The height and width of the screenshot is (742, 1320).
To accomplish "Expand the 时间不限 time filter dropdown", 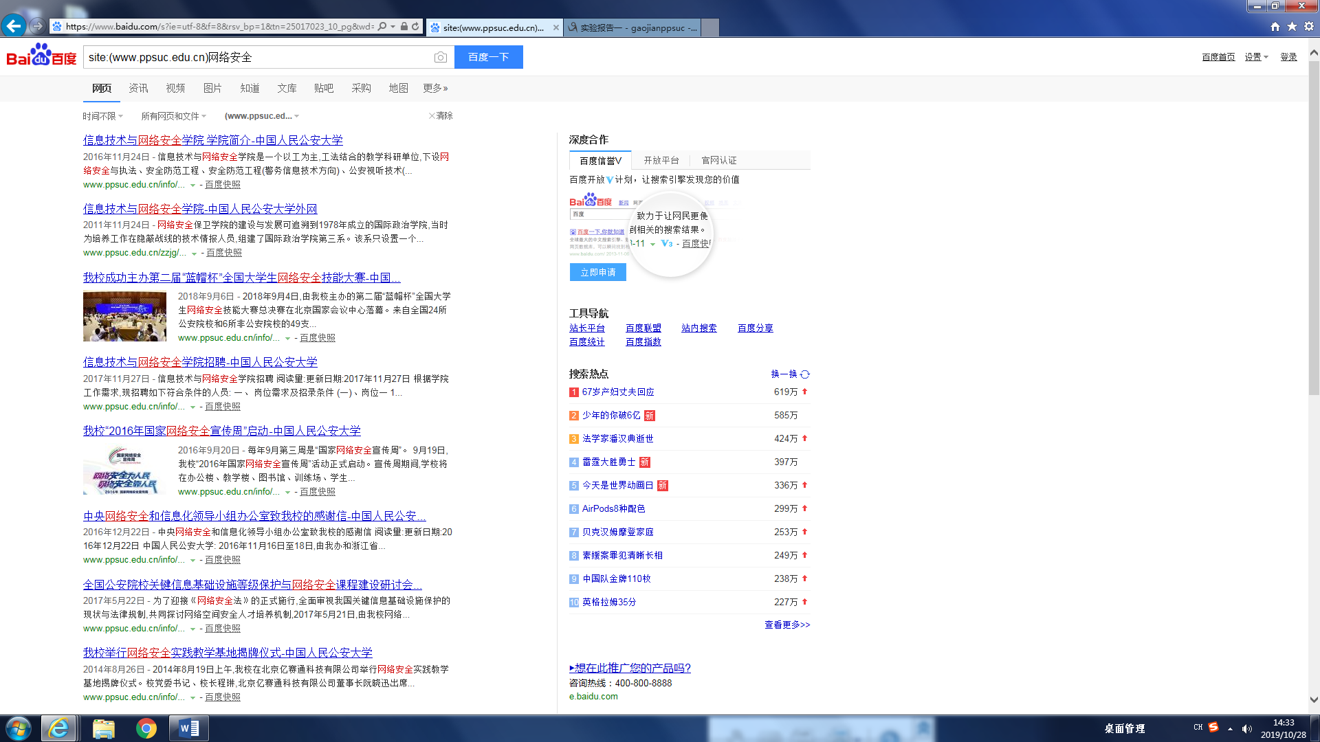I will [x=103, y=116].
